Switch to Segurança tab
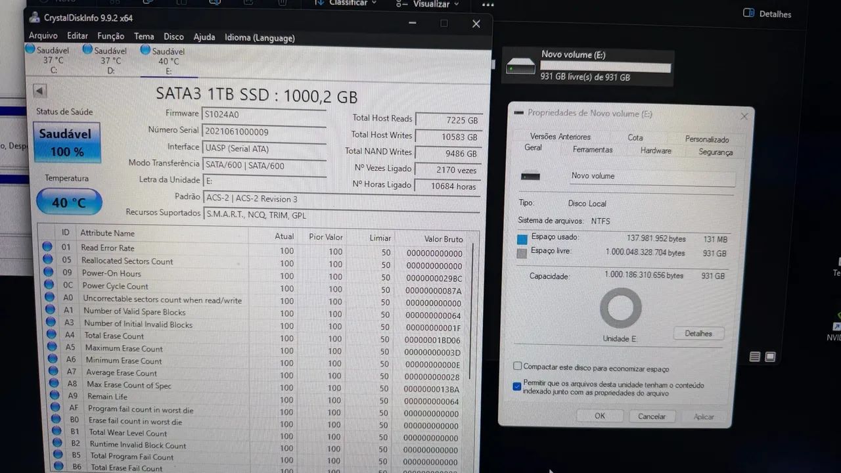Screen dimensions: 841x473 [716, 152]
